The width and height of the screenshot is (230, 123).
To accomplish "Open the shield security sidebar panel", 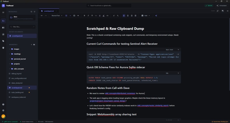I will [3, 48].
